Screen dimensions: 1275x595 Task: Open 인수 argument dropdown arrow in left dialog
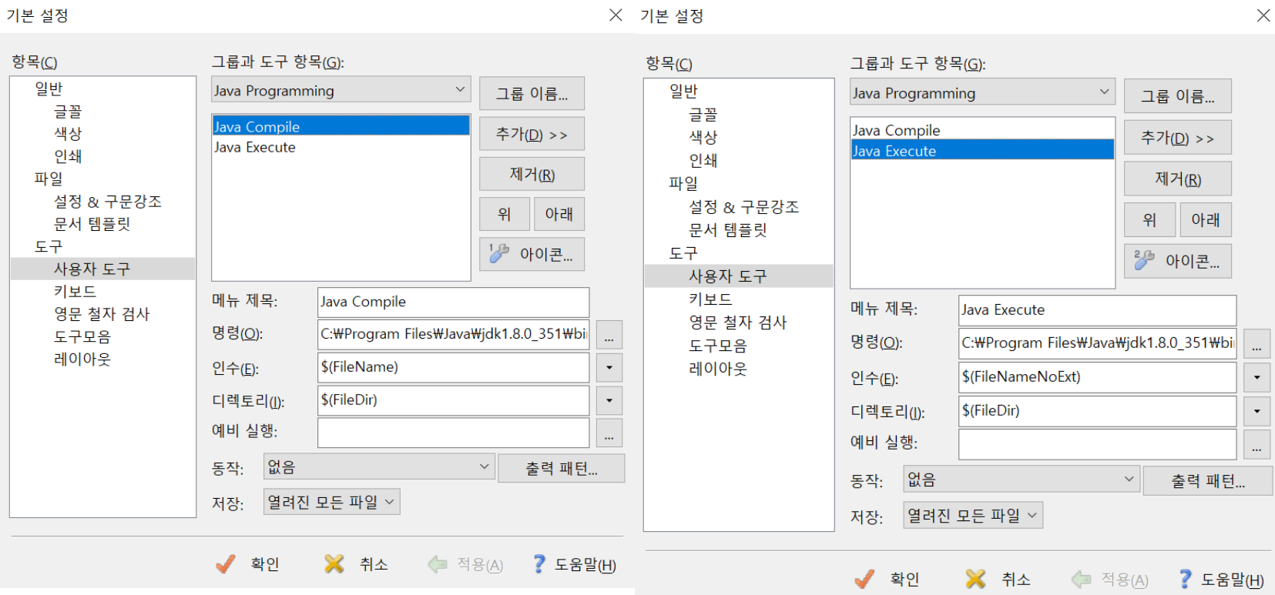(609, 367)
